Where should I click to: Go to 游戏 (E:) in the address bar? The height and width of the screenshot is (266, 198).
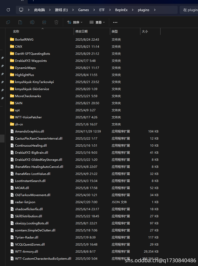(x=61, y=10)
